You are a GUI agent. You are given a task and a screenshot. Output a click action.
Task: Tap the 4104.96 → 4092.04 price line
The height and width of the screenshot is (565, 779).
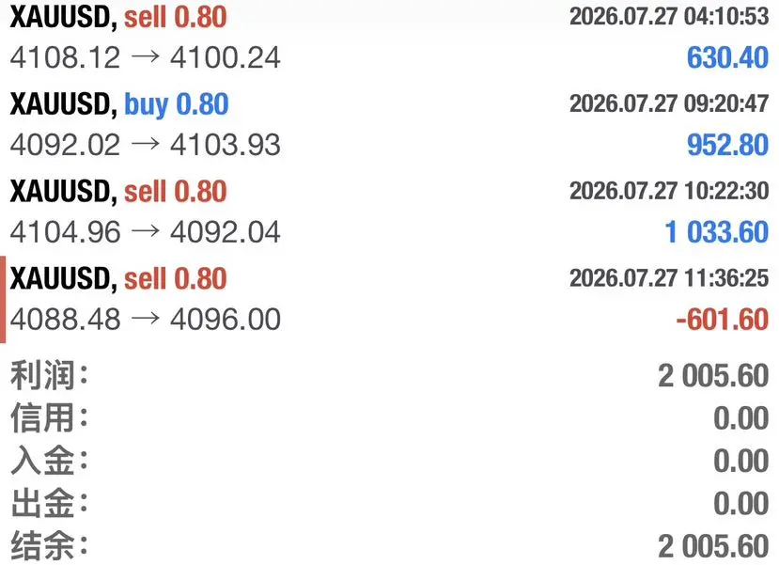(x=146, y=232)
